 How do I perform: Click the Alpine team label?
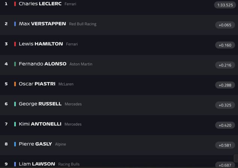point(60,144)
